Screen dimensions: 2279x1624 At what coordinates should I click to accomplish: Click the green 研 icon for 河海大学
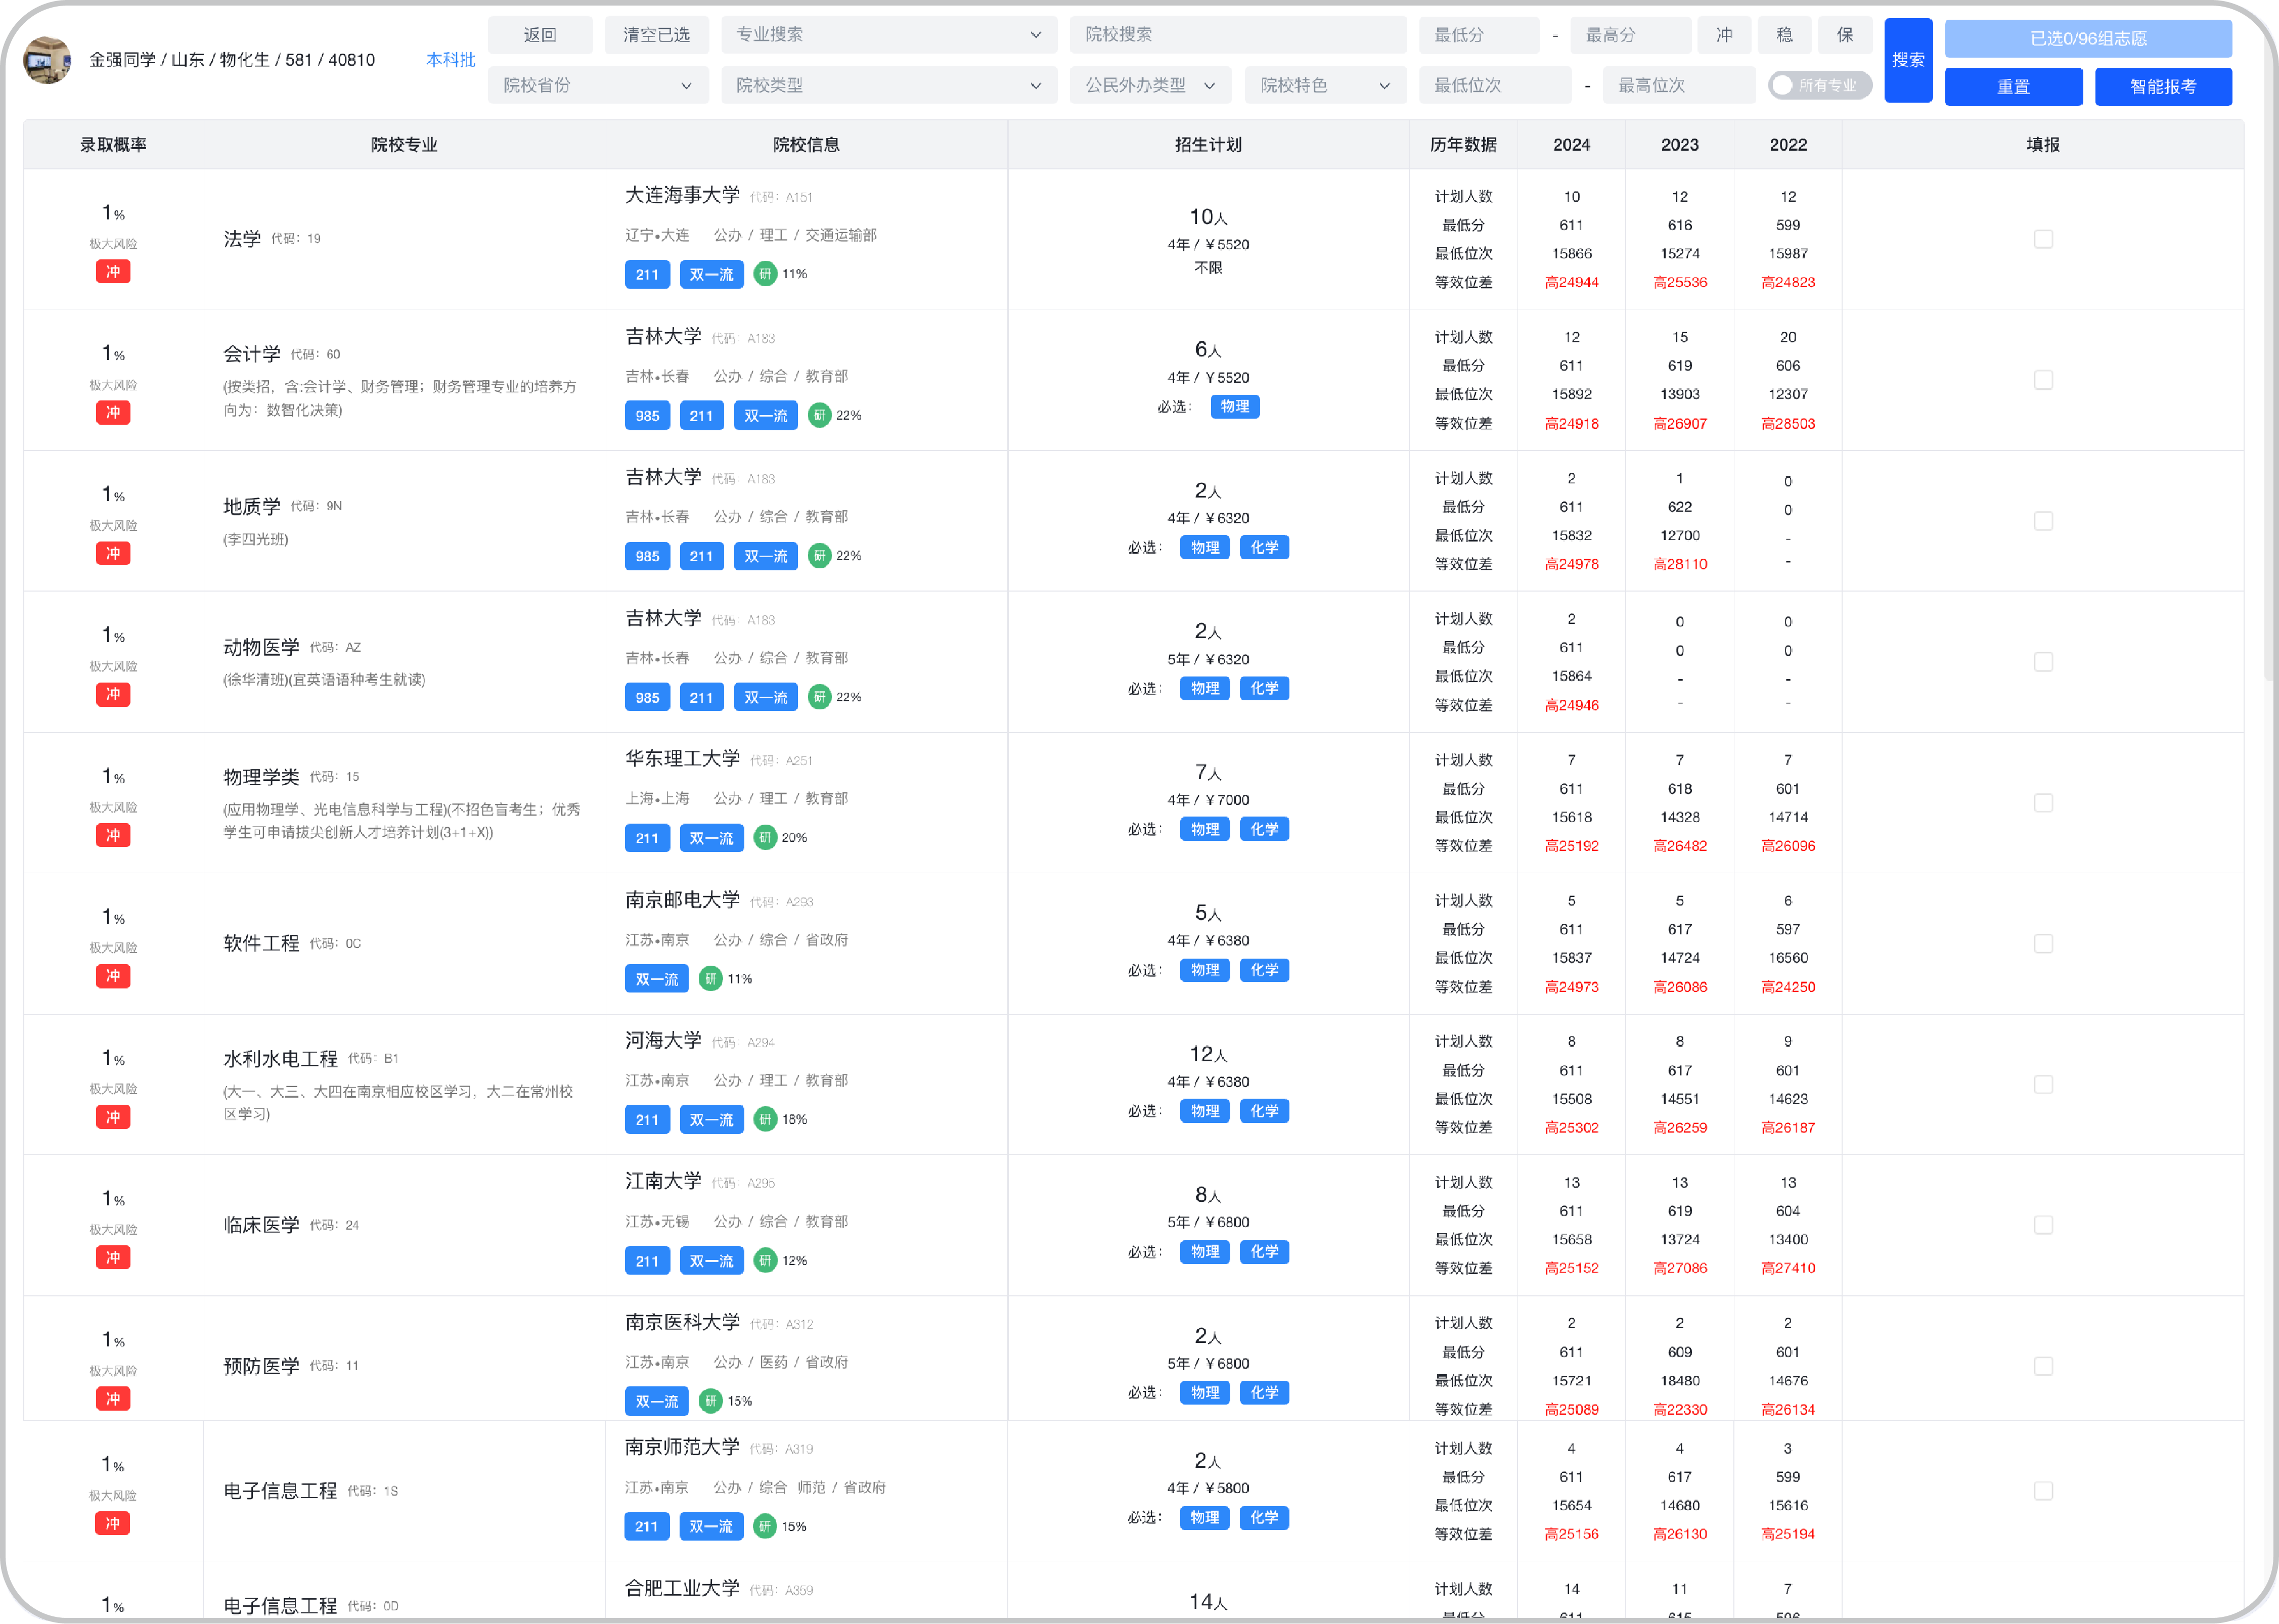tap(765, 1119)
